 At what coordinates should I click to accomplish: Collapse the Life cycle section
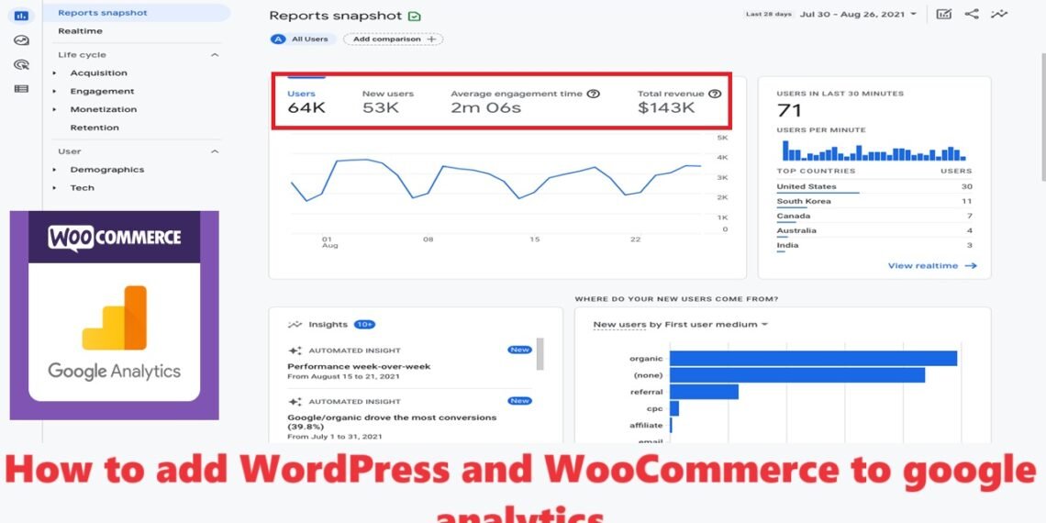[x=215, y=55]
